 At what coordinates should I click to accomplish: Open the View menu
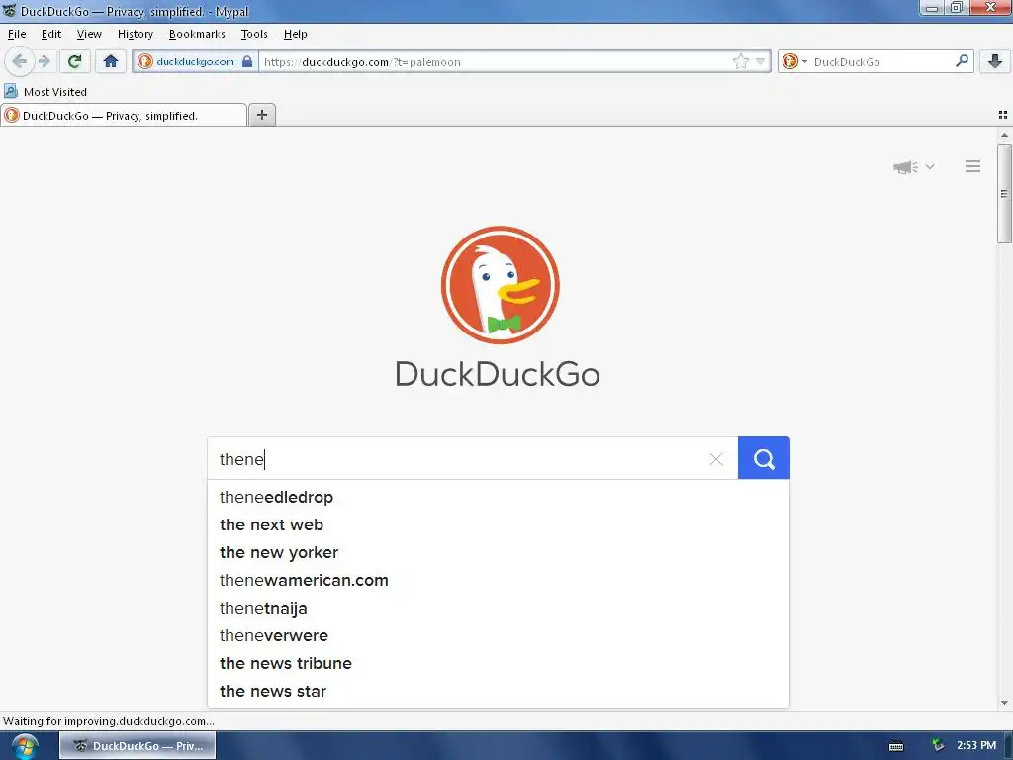(88, 34)
